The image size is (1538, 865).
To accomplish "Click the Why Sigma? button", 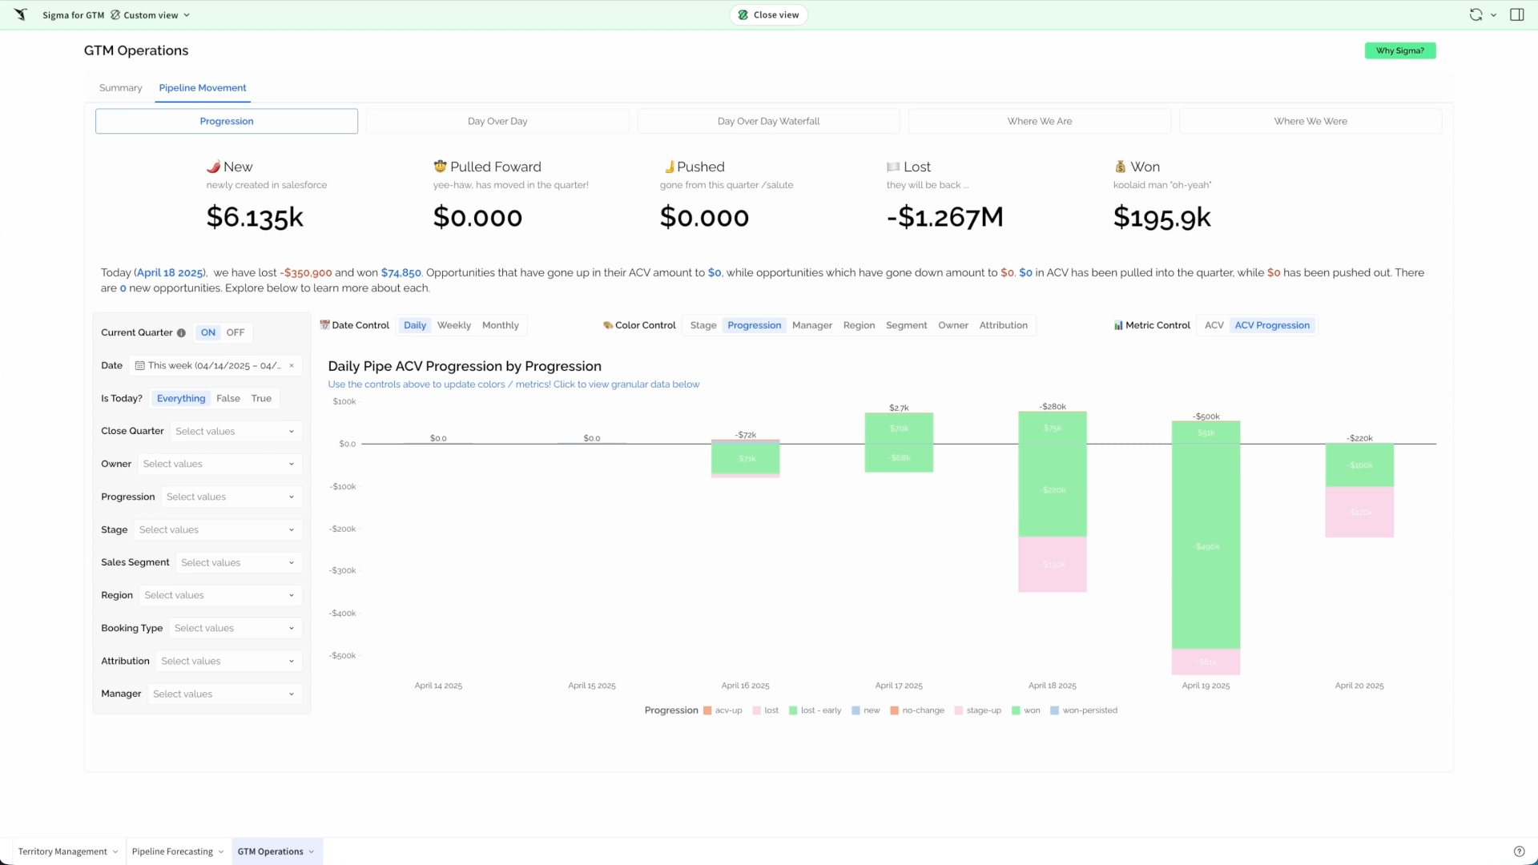I will pos(1399,50).
